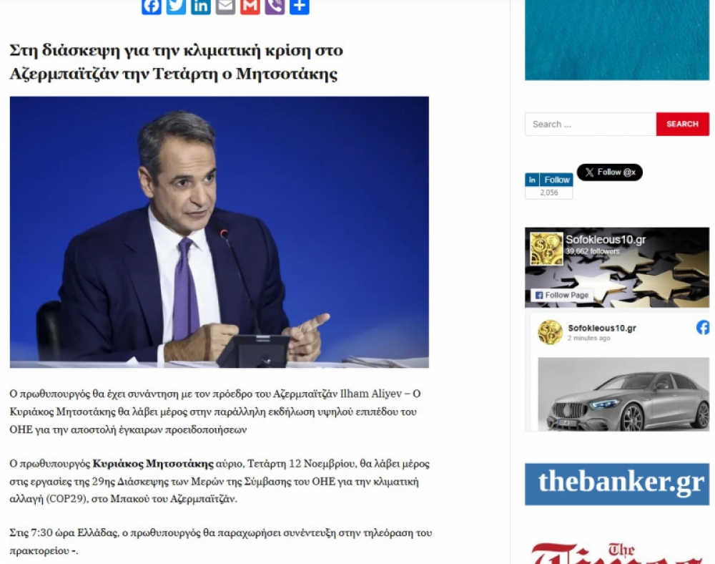Viewport: 715px width, 564px height.
Task: Share article via Twitter bird icon
Action: point(176,6)
